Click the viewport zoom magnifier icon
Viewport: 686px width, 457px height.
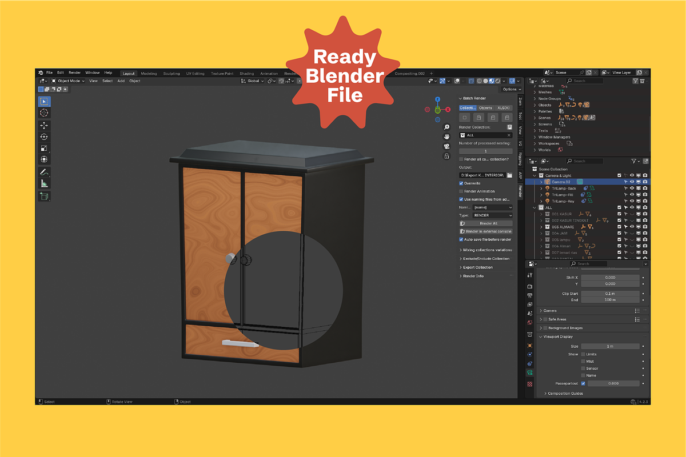pos(446,127)
